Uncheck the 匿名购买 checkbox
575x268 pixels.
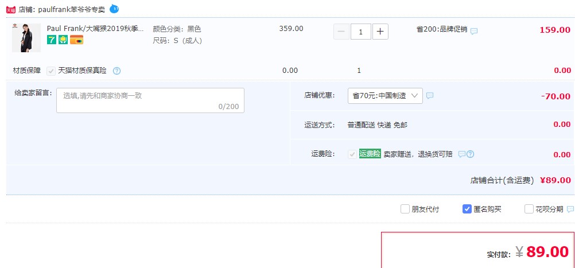tap(467, 209)
